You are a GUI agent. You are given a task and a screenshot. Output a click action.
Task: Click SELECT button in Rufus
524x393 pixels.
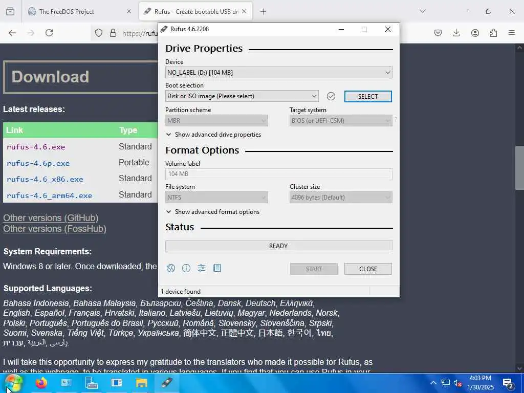pos(368,97)
